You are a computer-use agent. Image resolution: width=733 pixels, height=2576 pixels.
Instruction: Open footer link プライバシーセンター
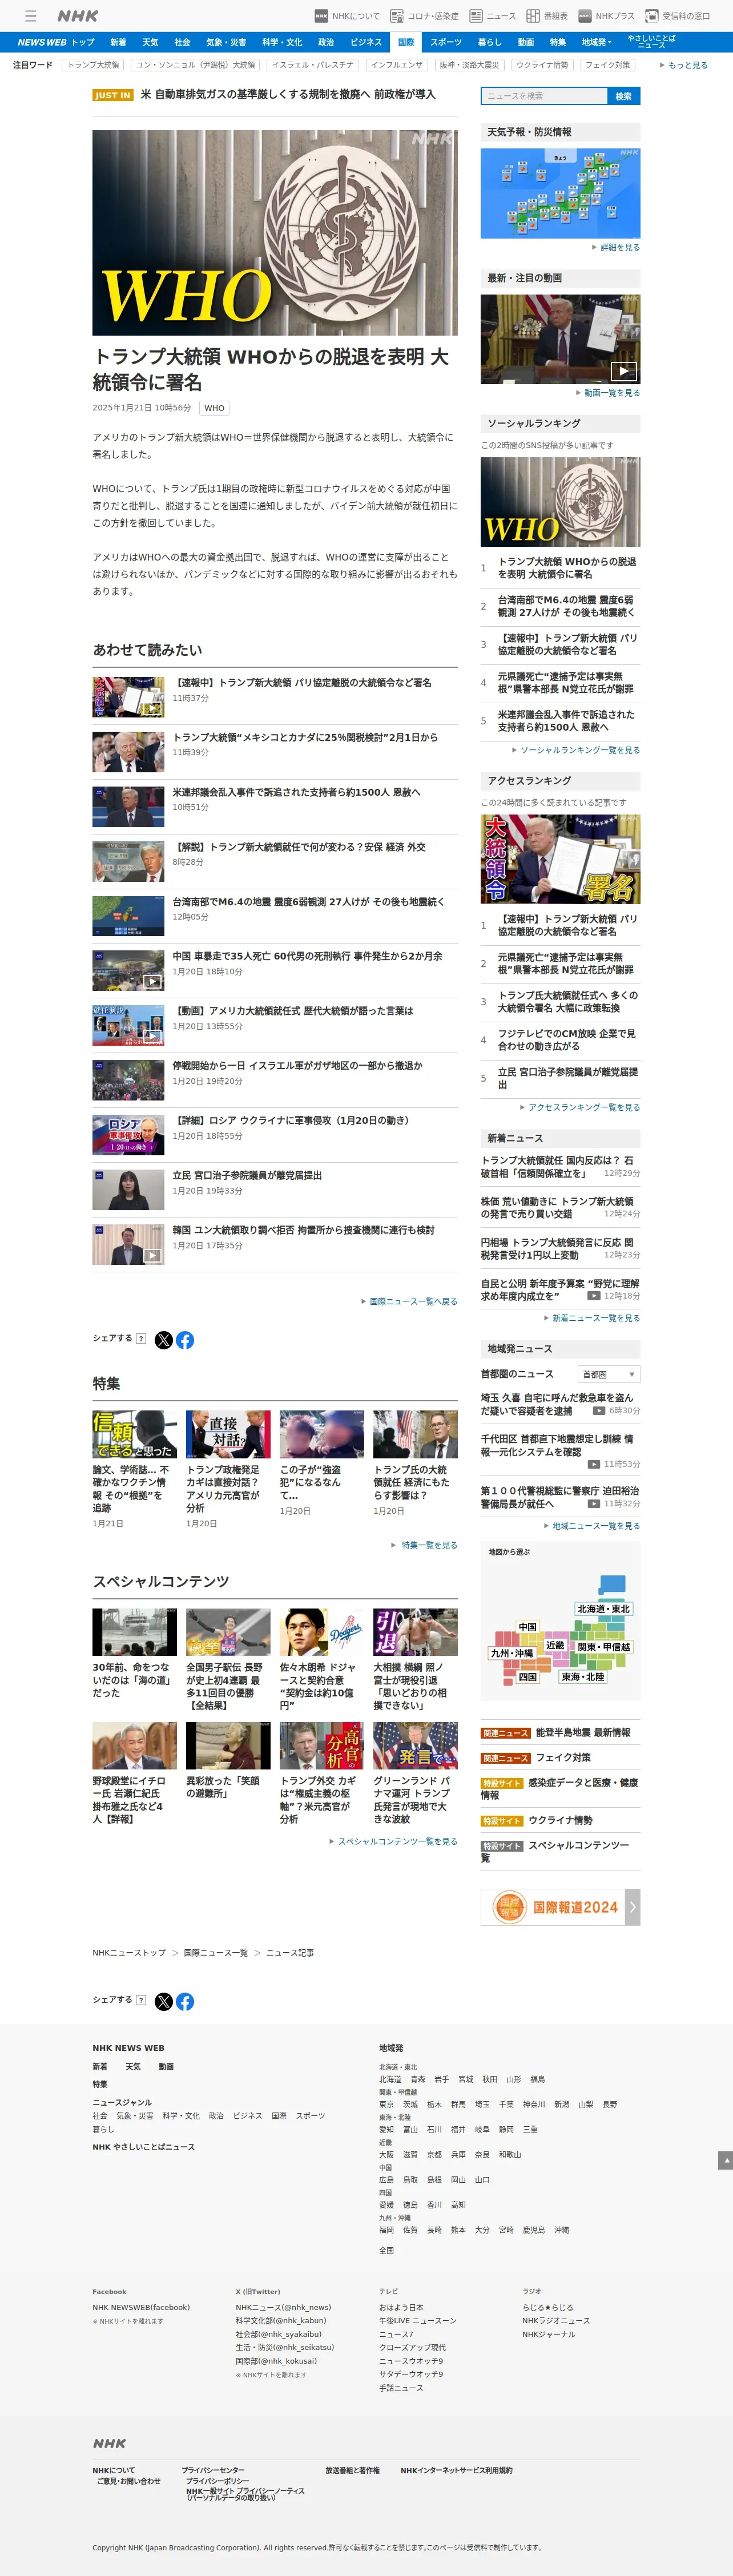(x=213, y=2470)
